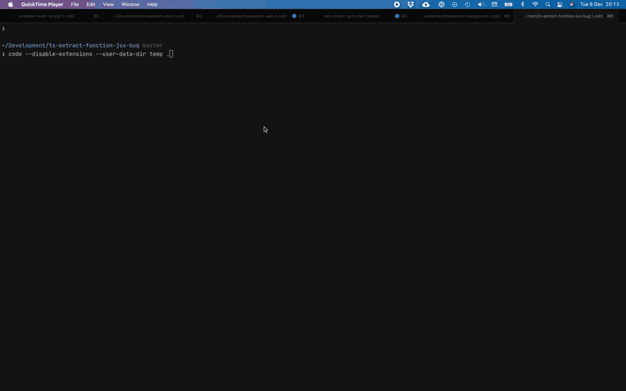Open the keyboard input source icon

pyautogui.click(x=495, y=4)
